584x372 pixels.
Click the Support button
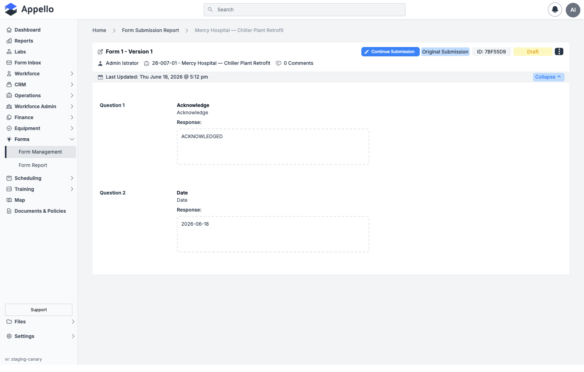point(39,310)
